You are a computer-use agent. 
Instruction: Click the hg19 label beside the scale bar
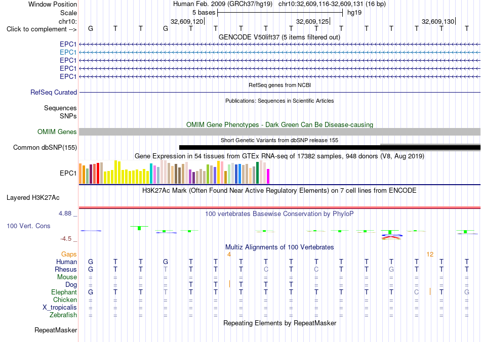(x=354, y=13)
